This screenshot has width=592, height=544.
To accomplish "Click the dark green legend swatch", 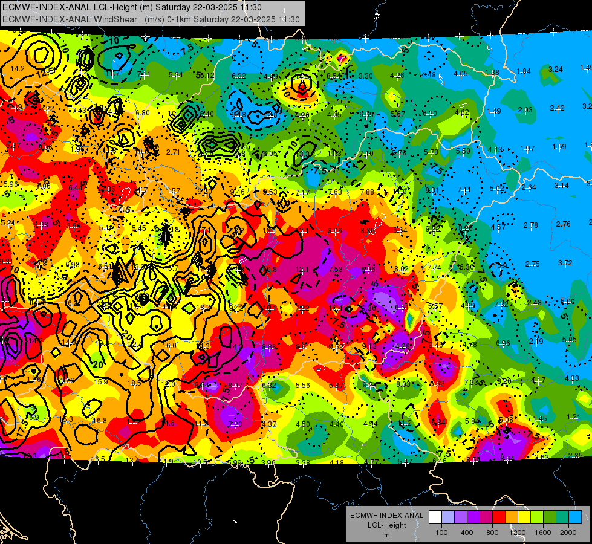I will tap(549, 517).
